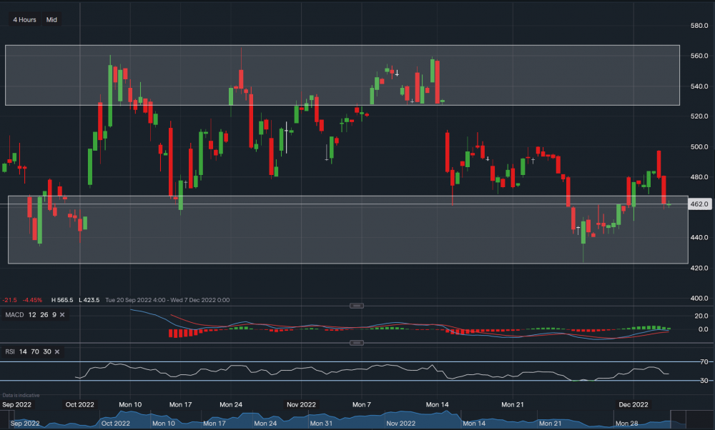Screen dimensions: 715x430
Task: Click the MACD indicator label
Action: (16, 315)
